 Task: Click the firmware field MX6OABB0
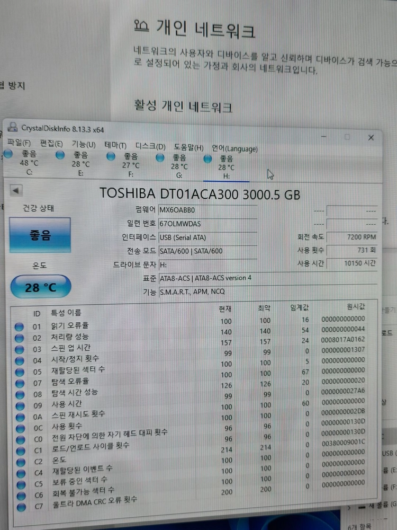click(207, 210)
